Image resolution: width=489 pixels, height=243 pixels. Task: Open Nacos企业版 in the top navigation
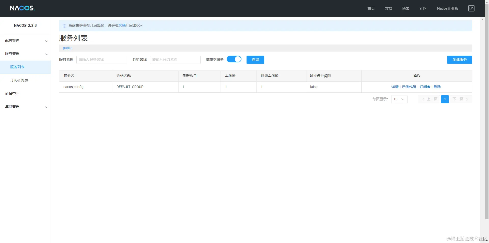click(x=447, y=8)
